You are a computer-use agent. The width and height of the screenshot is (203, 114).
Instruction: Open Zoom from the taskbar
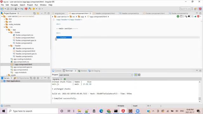click(138, 111)
